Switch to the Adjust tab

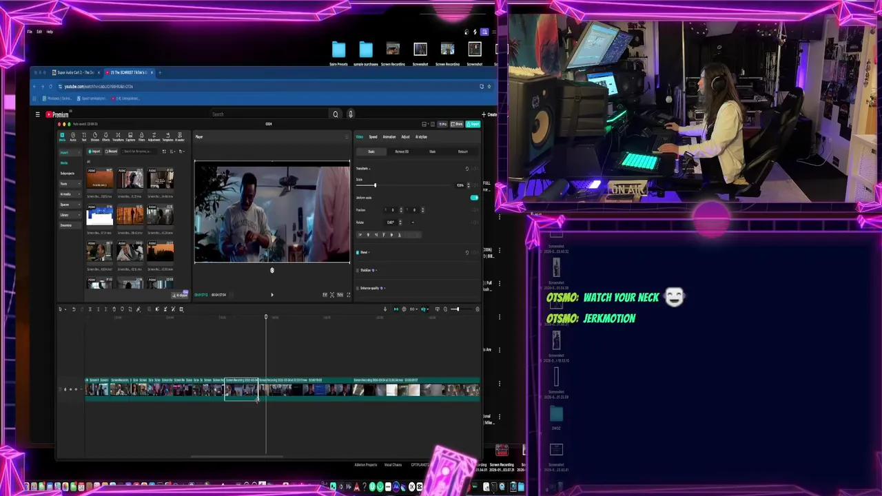[x=405, y=137]
